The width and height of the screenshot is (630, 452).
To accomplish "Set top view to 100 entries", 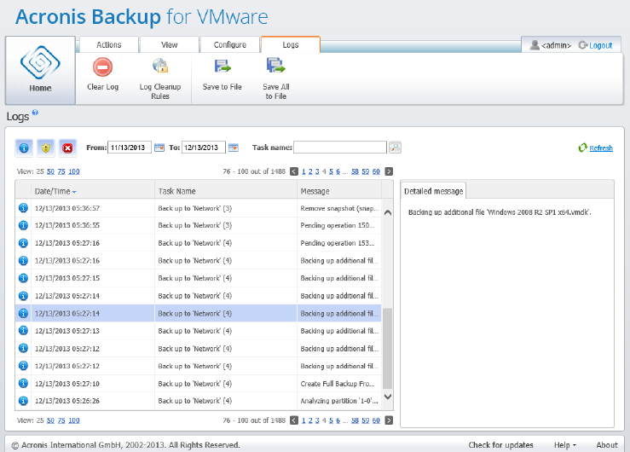I will click(74, 171).
